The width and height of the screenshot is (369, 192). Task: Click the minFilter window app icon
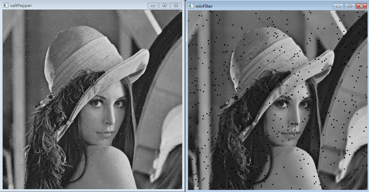[191, 6]
